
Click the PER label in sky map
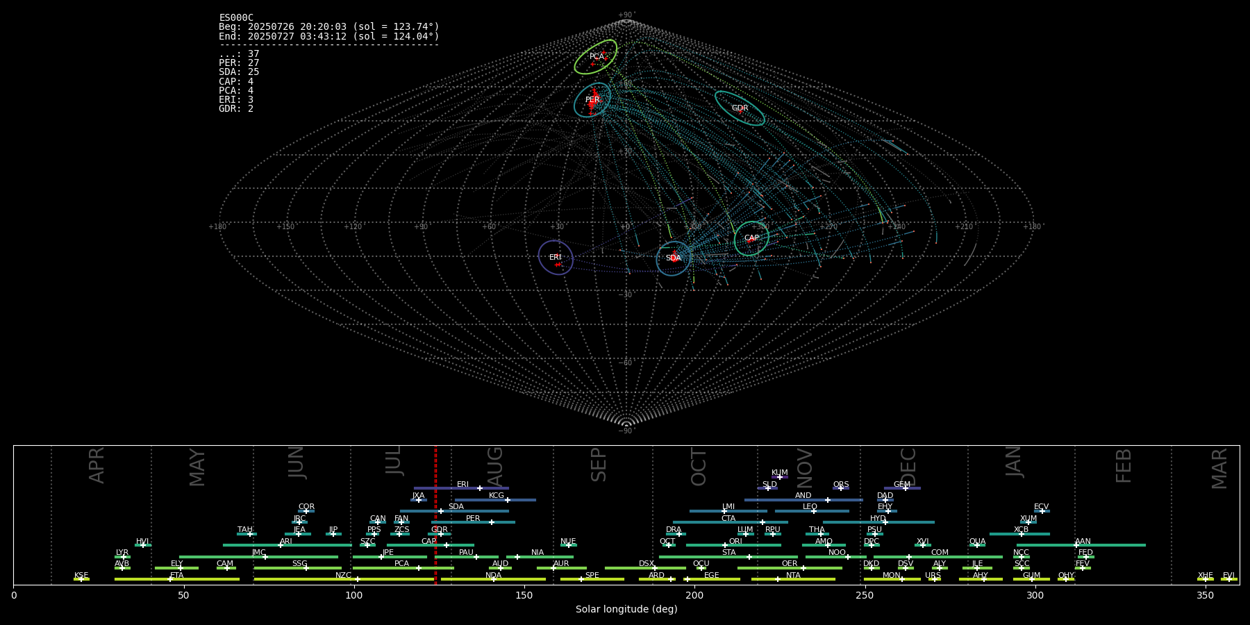(592, 100)
